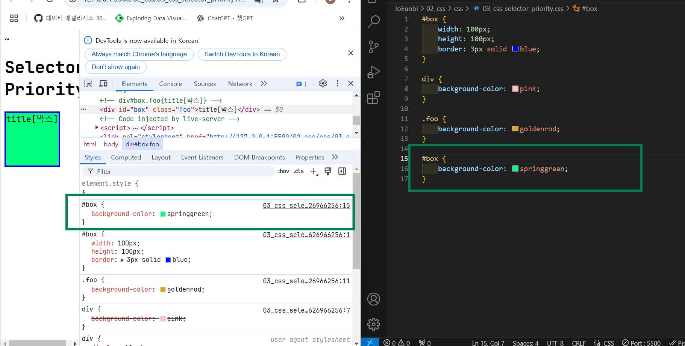Image resolution: width=685 pixels, height=346 pixels.
Task: Close the DevTools panel
Action: [351, 83]
